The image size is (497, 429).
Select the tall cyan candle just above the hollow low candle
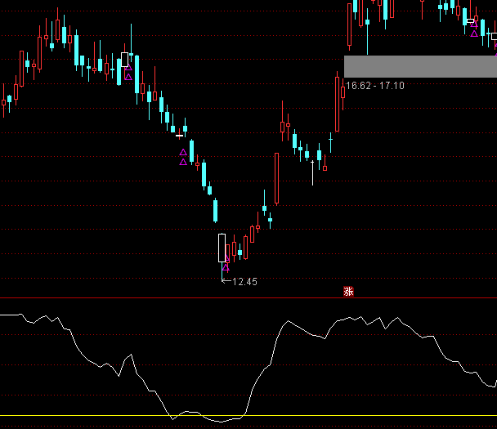click(x=215, y=210)
